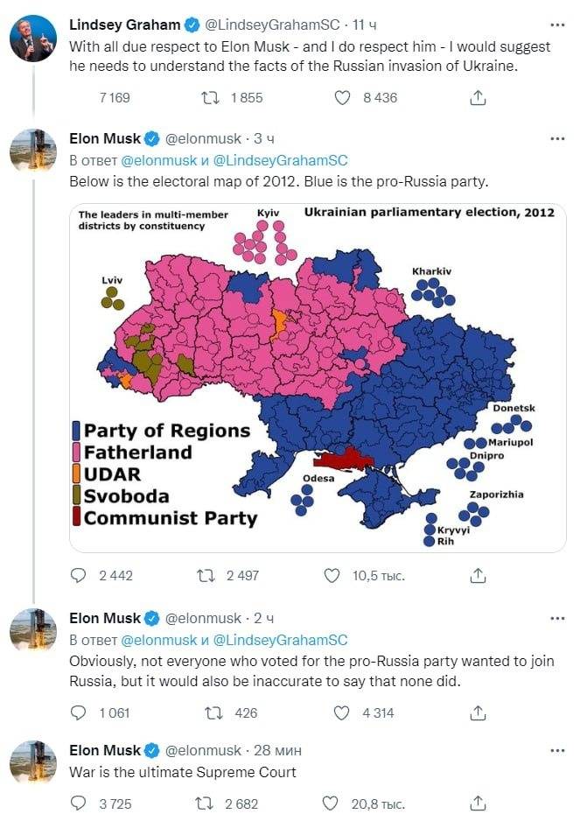Like the electoral map tweet with 10,5 тыс.
The width and height of the screenshot is (580, 821).
coord(332,576)
